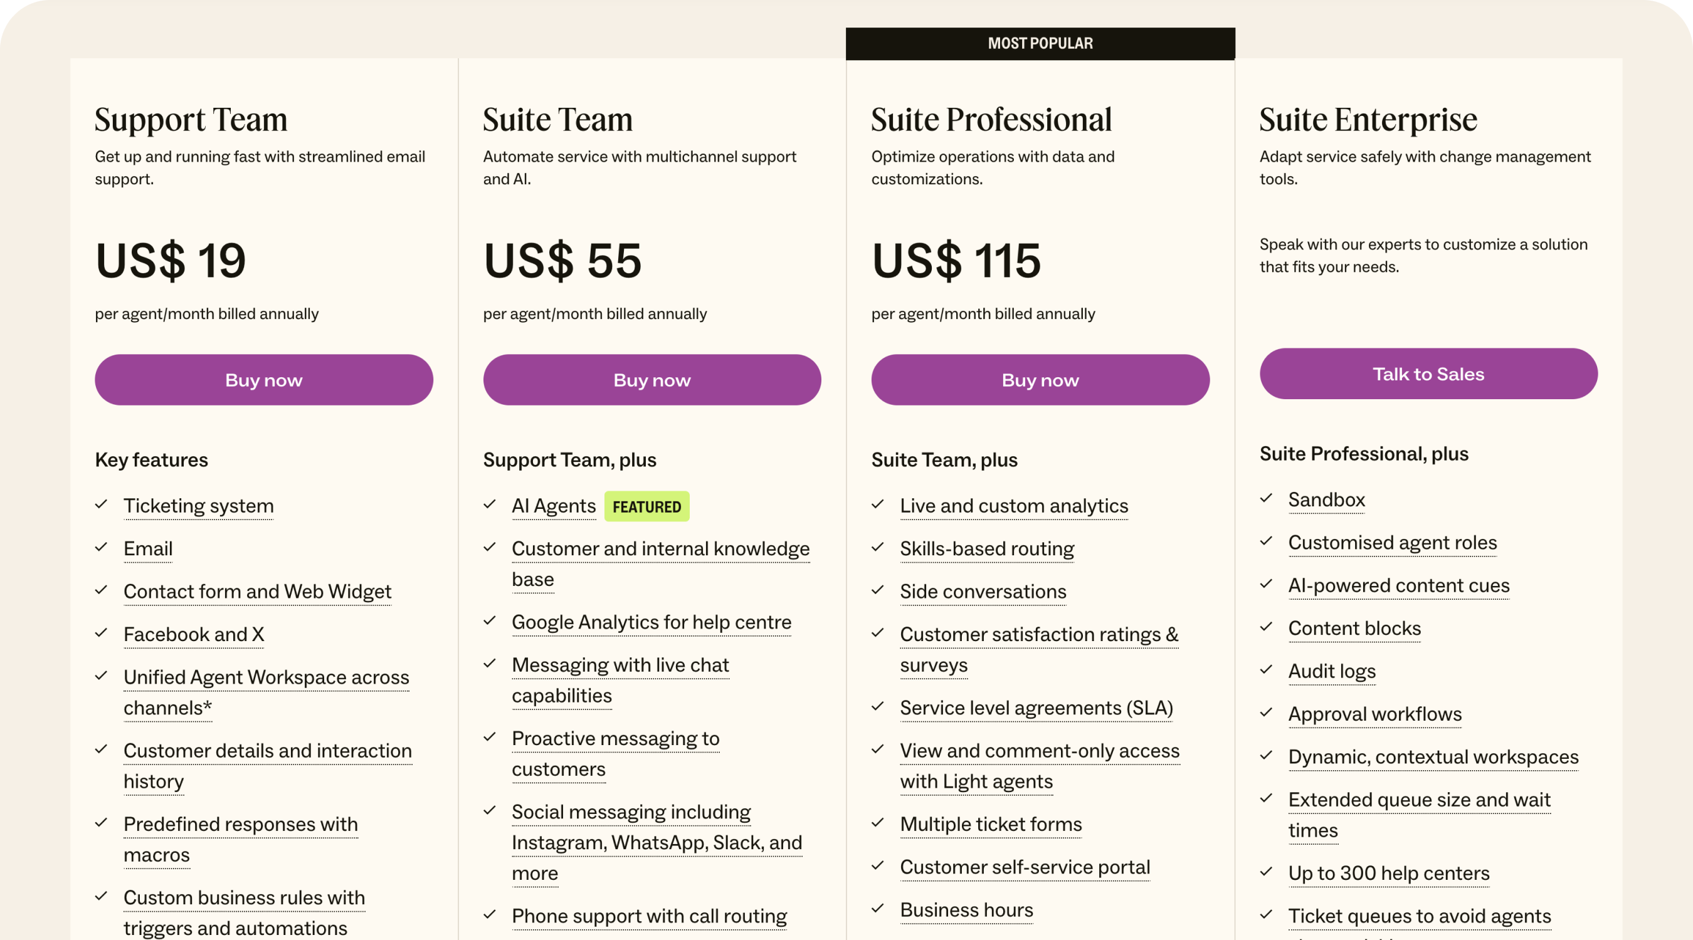Viewport: 1693px width, 940px height.
Task: Click the MOST POPULAR banner
Action: 1040,43
